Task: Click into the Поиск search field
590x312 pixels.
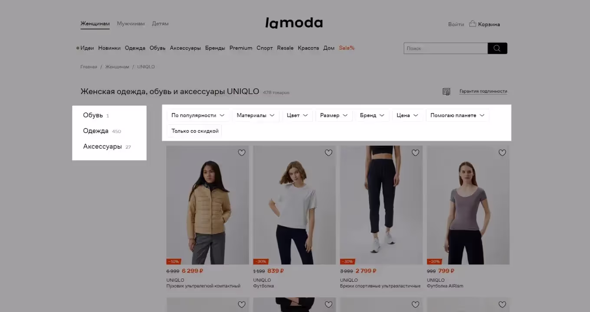Action: 446,48
